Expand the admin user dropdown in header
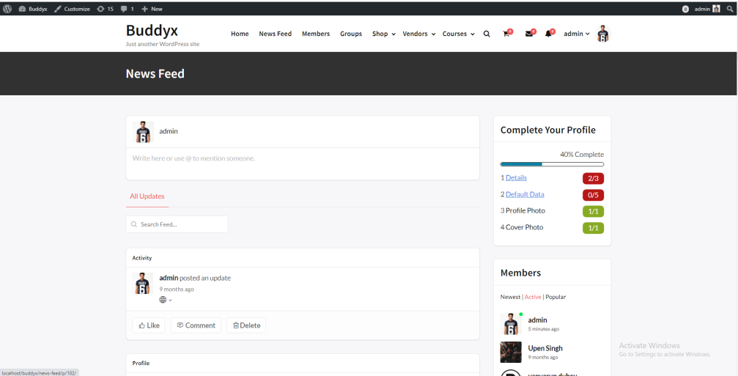This screenshot has width=738, height=376. click(577, 34)
